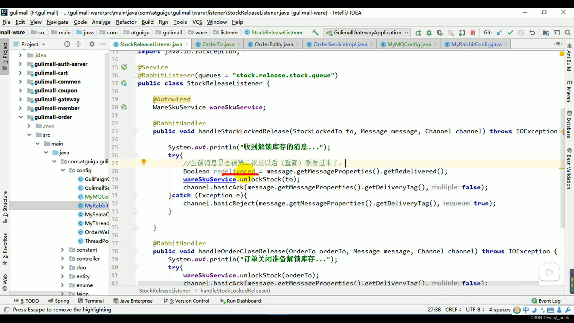The width and height of the screenshot is (574, 323).
Task: Open the Refactor menu
Action: pyautogui.click(x=126, y=22)
